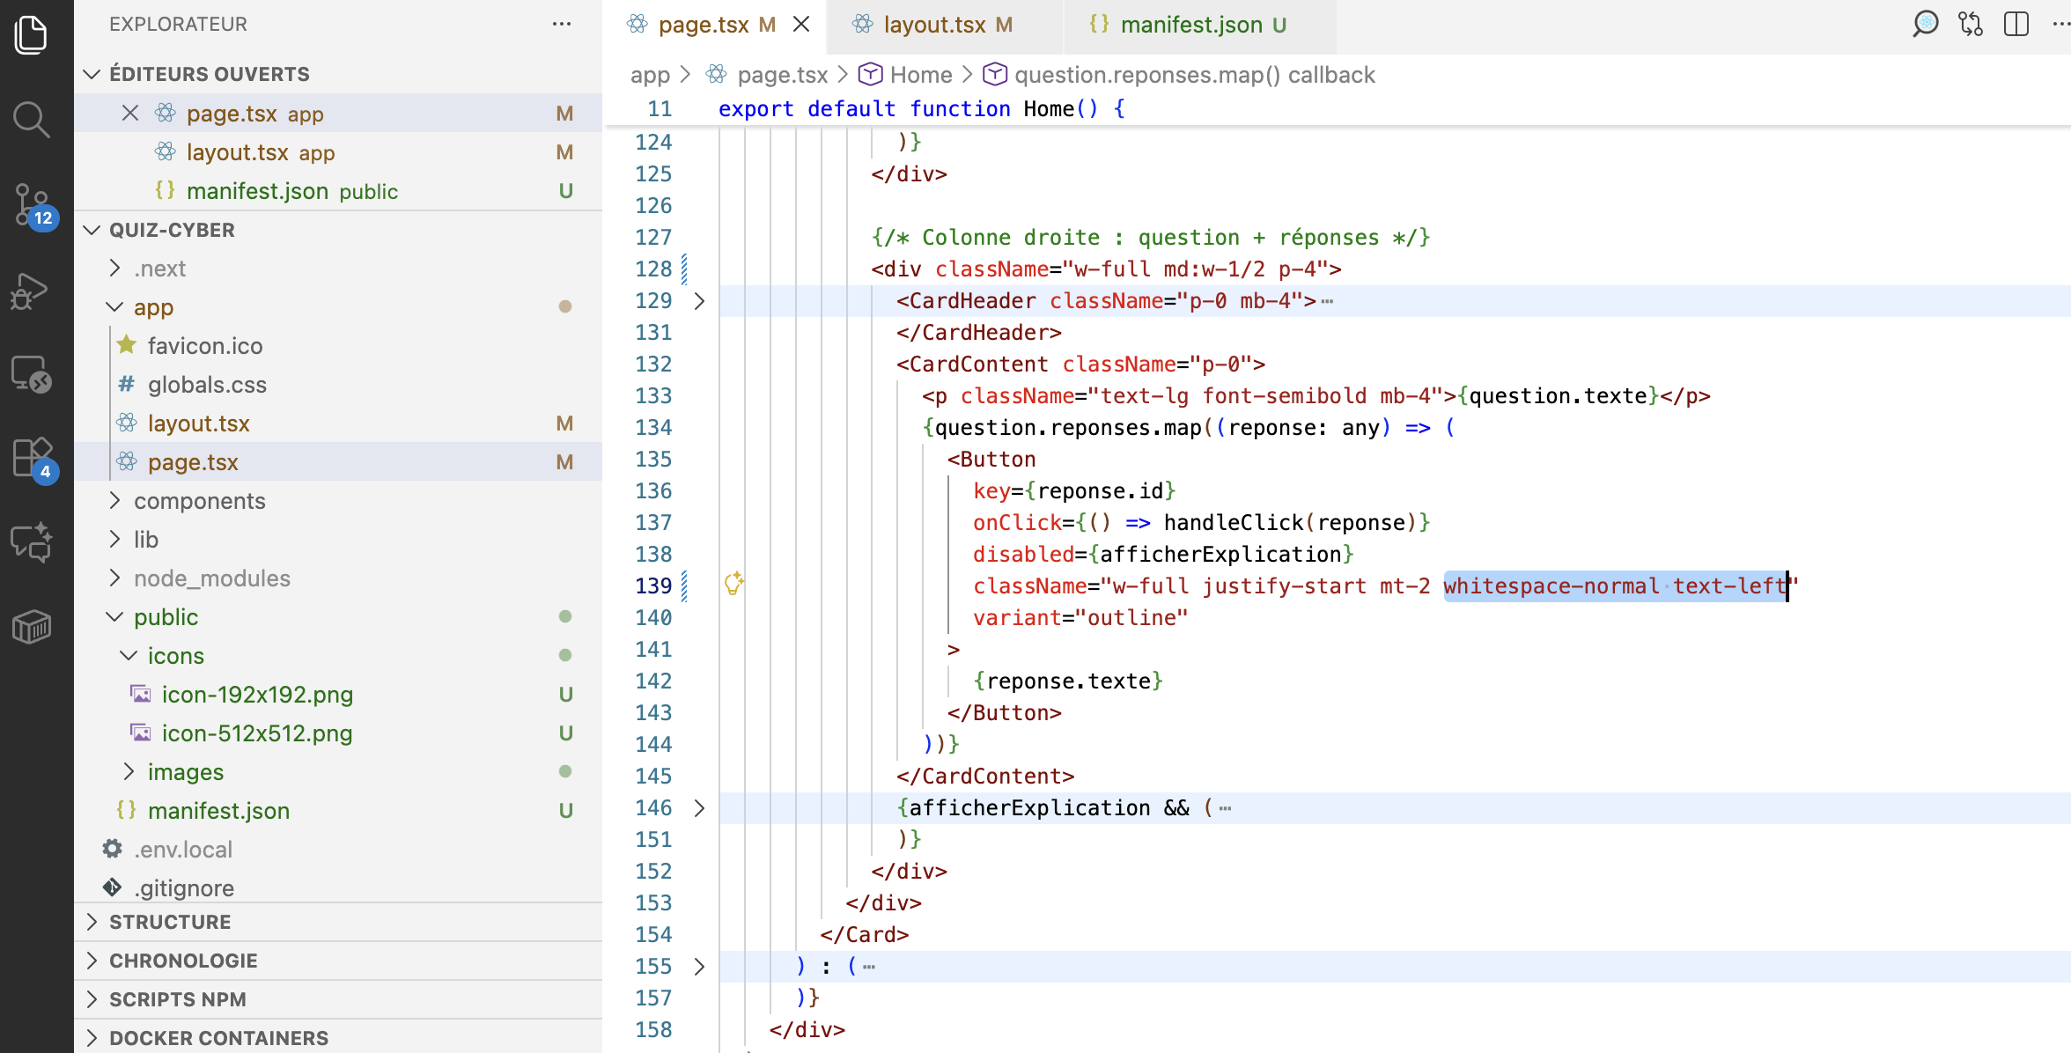Open icon-512x512.png in the file tree
This screenshot has height=1053, width=2071.
click(256, 733)
